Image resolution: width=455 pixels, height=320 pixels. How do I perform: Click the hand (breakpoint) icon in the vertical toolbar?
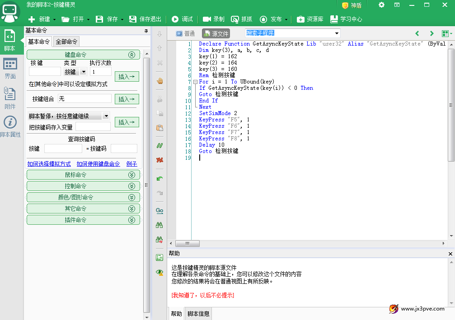click(x=159, y=81)
